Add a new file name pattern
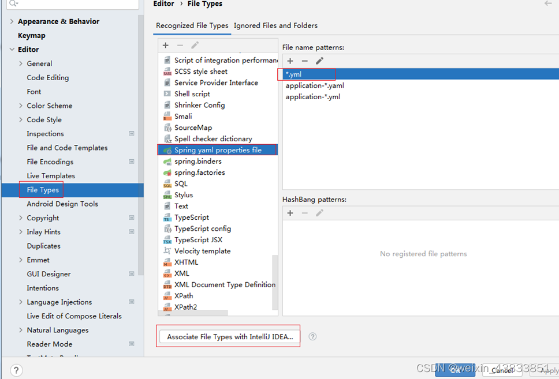The width and height of the screenshot is (559, 379). pos(290,61)
